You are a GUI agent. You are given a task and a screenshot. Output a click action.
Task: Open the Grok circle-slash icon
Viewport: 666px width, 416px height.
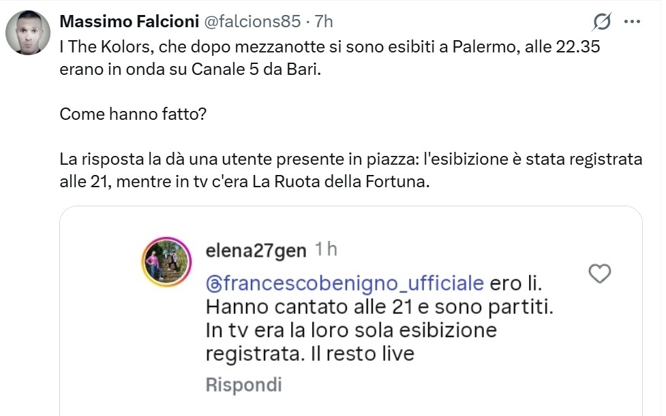click(x=602, y=22)
